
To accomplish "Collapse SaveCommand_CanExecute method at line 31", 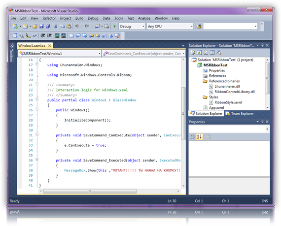I will pos(37,134).
